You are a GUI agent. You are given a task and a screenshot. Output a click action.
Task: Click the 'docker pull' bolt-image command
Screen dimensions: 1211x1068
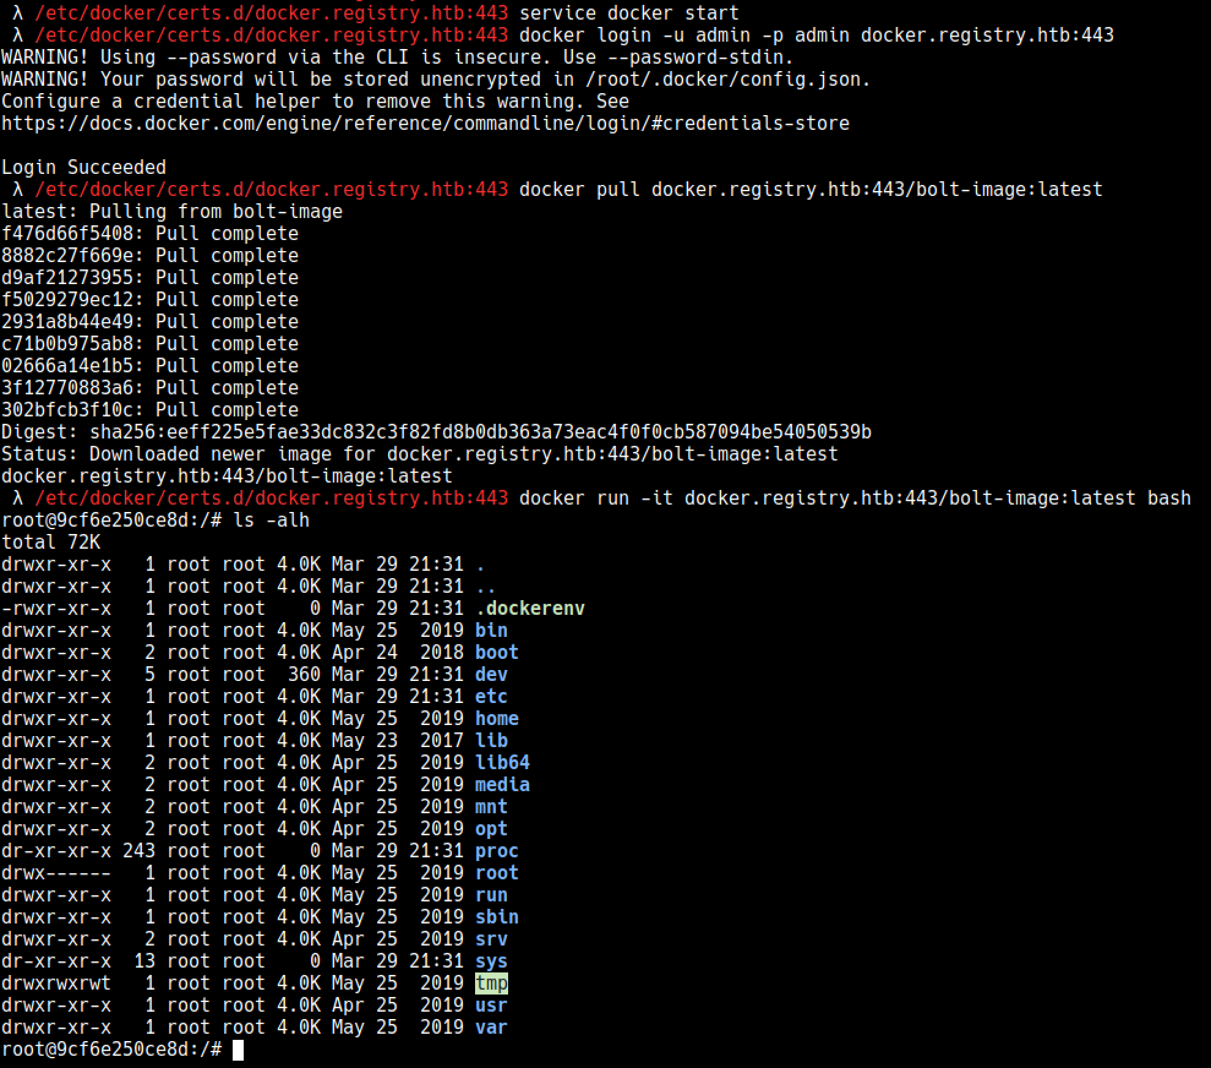[x=811, y=189]
